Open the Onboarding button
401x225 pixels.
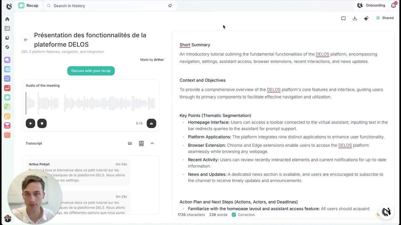click(x=372, y=5)
